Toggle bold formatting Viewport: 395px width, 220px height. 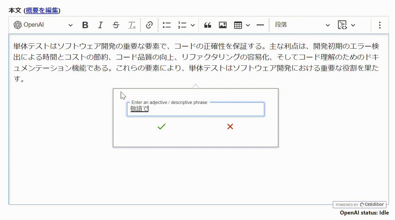coord(85,25)
